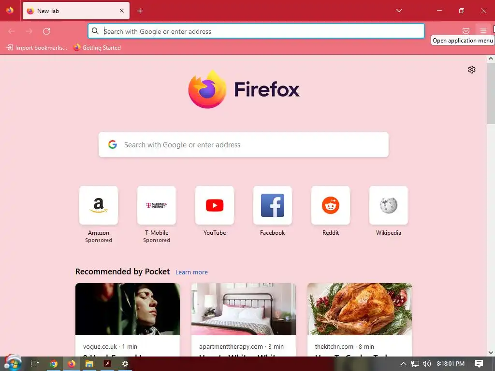The height and width of the screenshot is (371, 495).
Task: Open the red app icon in taskbar
Action: (107, 364)
